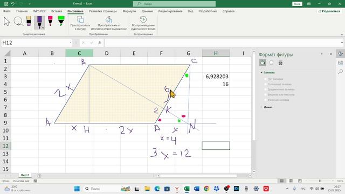Select the Lasso select tool
The width and height of the screenshot is (345, 194).
pos(18,22)
